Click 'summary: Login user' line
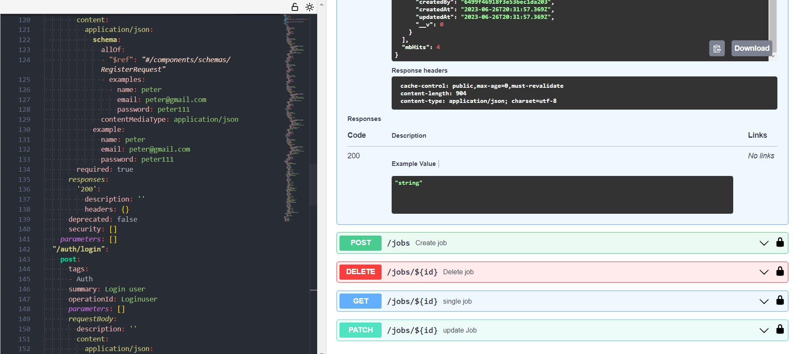Image resolution: width=798 pixels, height=354 pixels. pyautogui.click(x=107, y=289)
